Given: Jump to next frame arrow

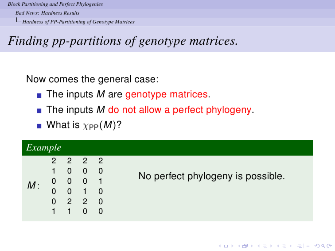Looking at the screenshot, I should [252, 246].
